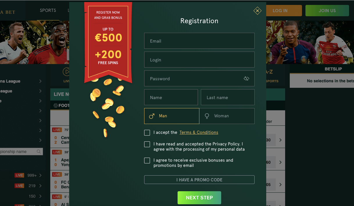This screenshot has width=354, height=206.
Task: Click the Email input field
Action: 199,41
